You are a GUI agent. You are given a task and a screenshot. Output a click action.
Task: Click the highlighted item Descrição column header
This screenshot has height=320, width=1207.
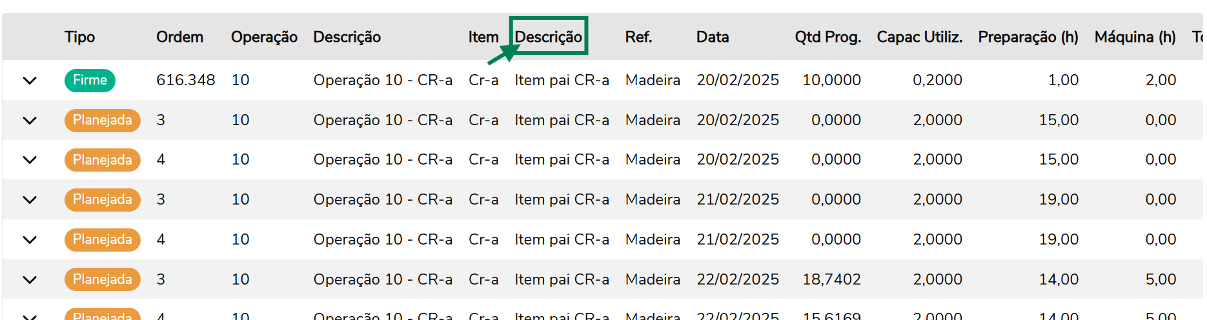pyautogui.click(x=548, y=37)
